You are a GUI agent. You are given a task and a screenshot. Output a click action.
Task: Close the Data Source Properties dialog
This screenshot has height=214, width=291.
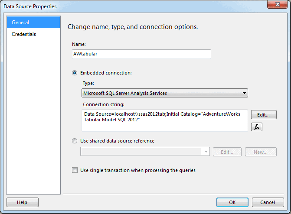tap(277, 4)
